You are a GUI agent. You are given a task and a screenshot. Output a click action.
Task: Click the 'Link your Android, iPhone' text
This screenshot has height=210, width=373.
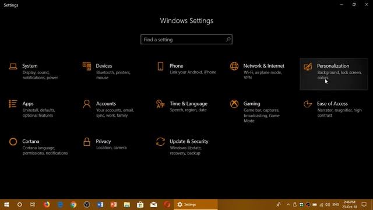point(193,72)
